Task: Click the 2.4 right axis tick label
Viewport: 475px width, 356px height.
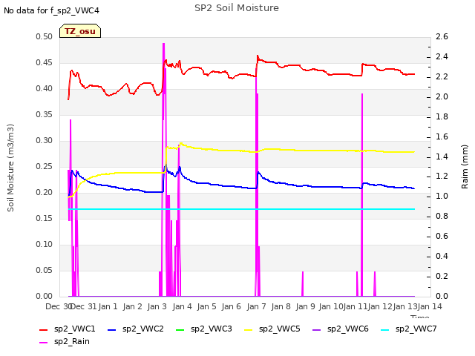Action: (x=442, y=56)
